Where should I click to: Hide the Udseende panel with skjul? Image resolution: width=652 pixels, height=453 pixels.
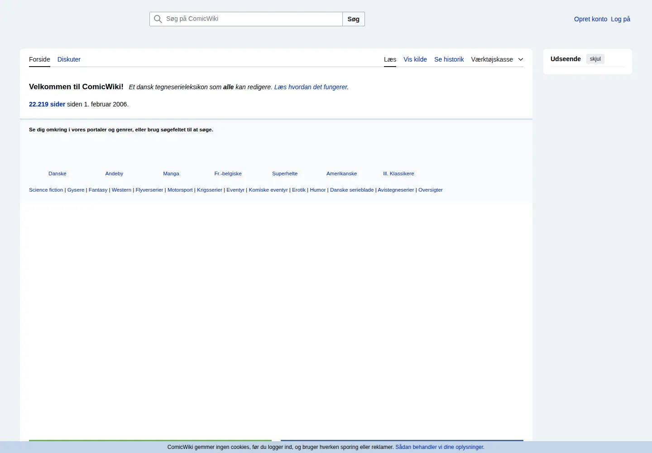coord(595,59)
